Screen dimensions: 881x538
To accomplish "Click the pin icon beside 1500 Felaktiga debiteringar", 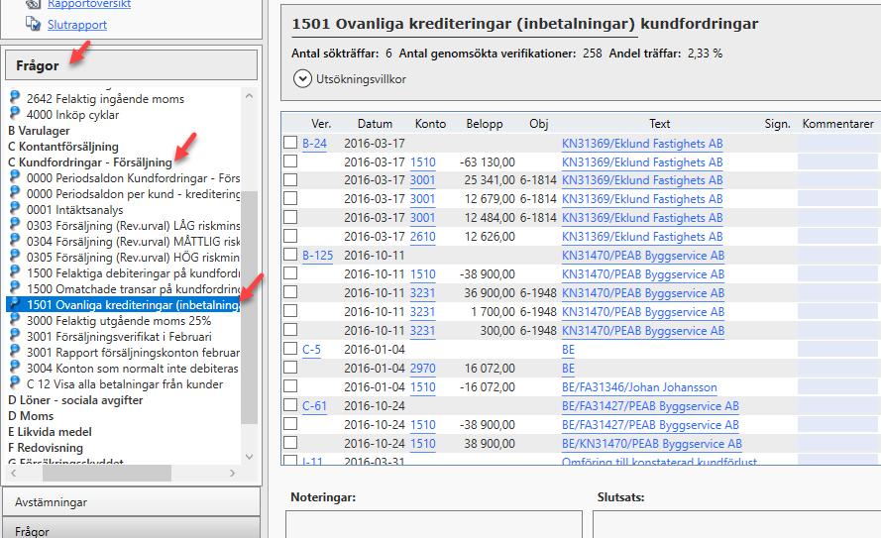I will (15, 271).
